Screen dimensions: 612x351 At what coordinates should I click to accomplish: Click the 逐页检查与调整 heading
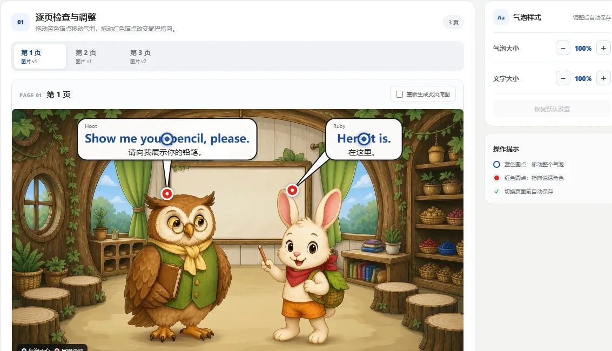[66, 17]
